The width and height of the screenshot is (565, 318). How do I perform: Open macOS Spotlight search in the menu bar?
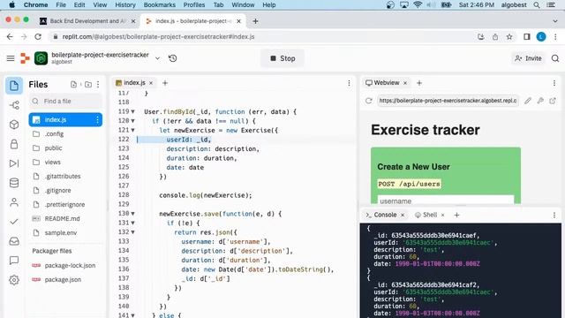[x=537, y=5]
